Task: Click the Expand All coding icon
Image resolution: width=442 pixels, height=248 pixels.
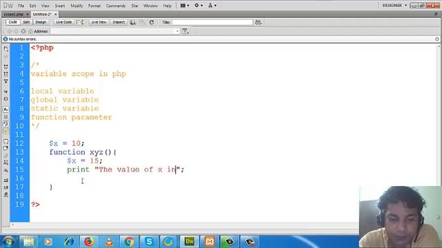Action: click(6, 81)
